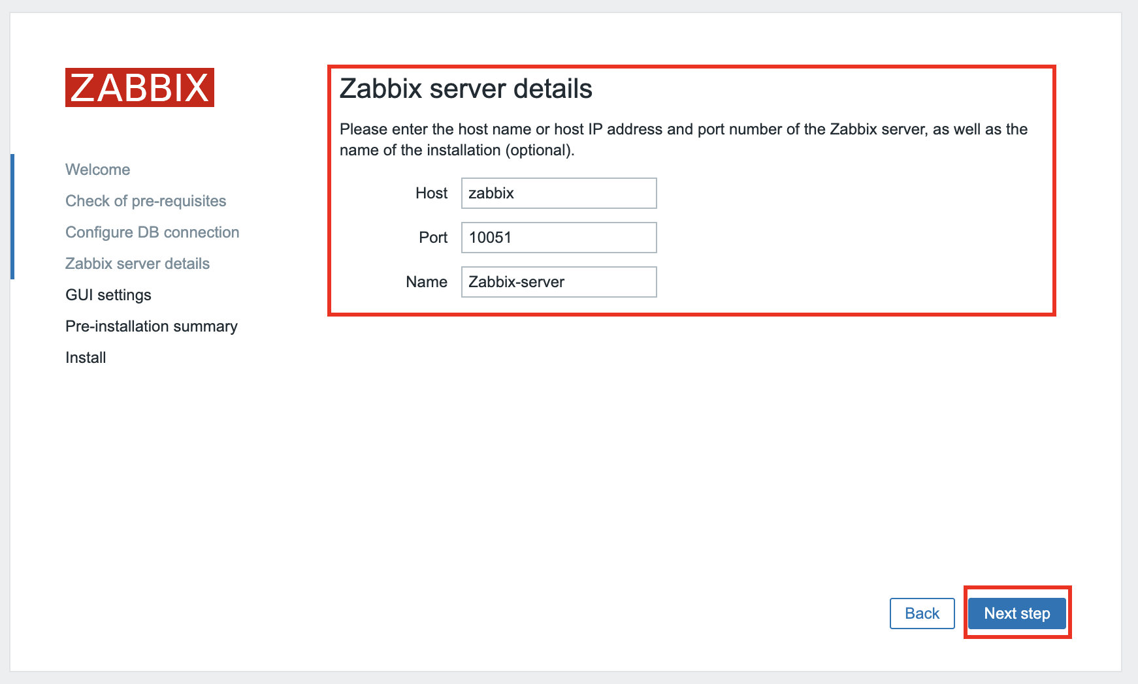
Task: Focus the Host input field
Action: coord(559,193)
